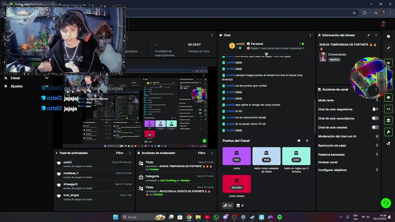Image resolution: width=395 pixels, height=222 pixels.
Task: Click the gift counter icon showing 0
Action: click(240, 206)
